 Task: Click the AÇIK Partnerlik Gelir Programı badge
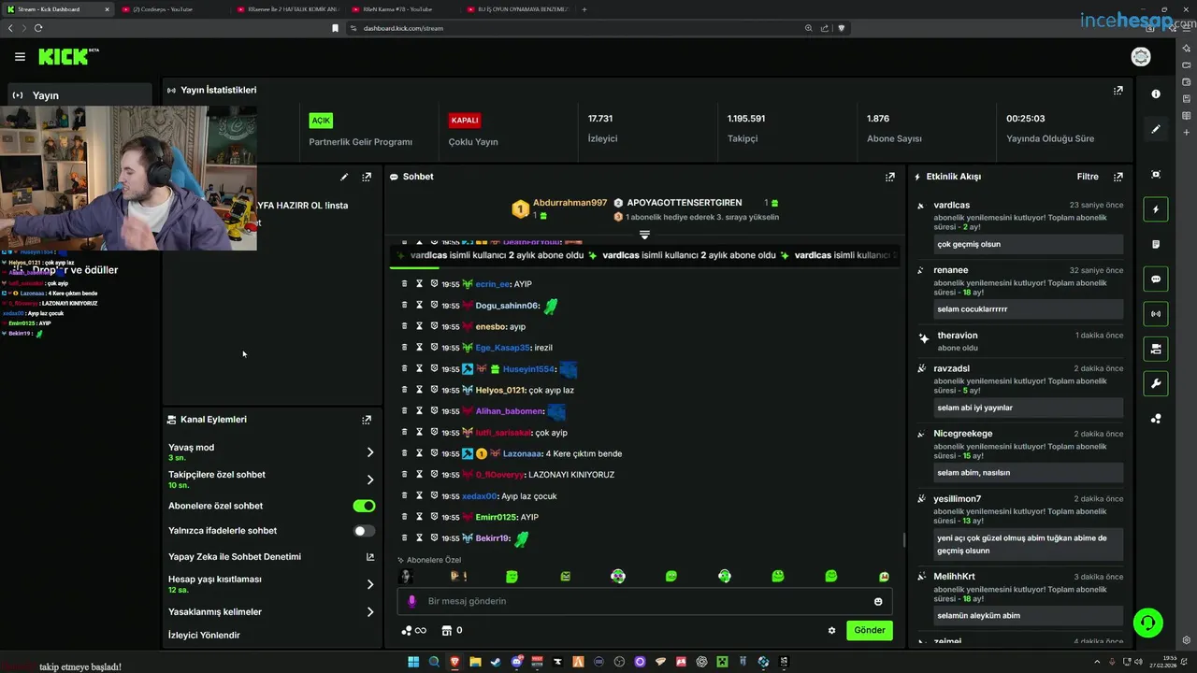point(321,121)
